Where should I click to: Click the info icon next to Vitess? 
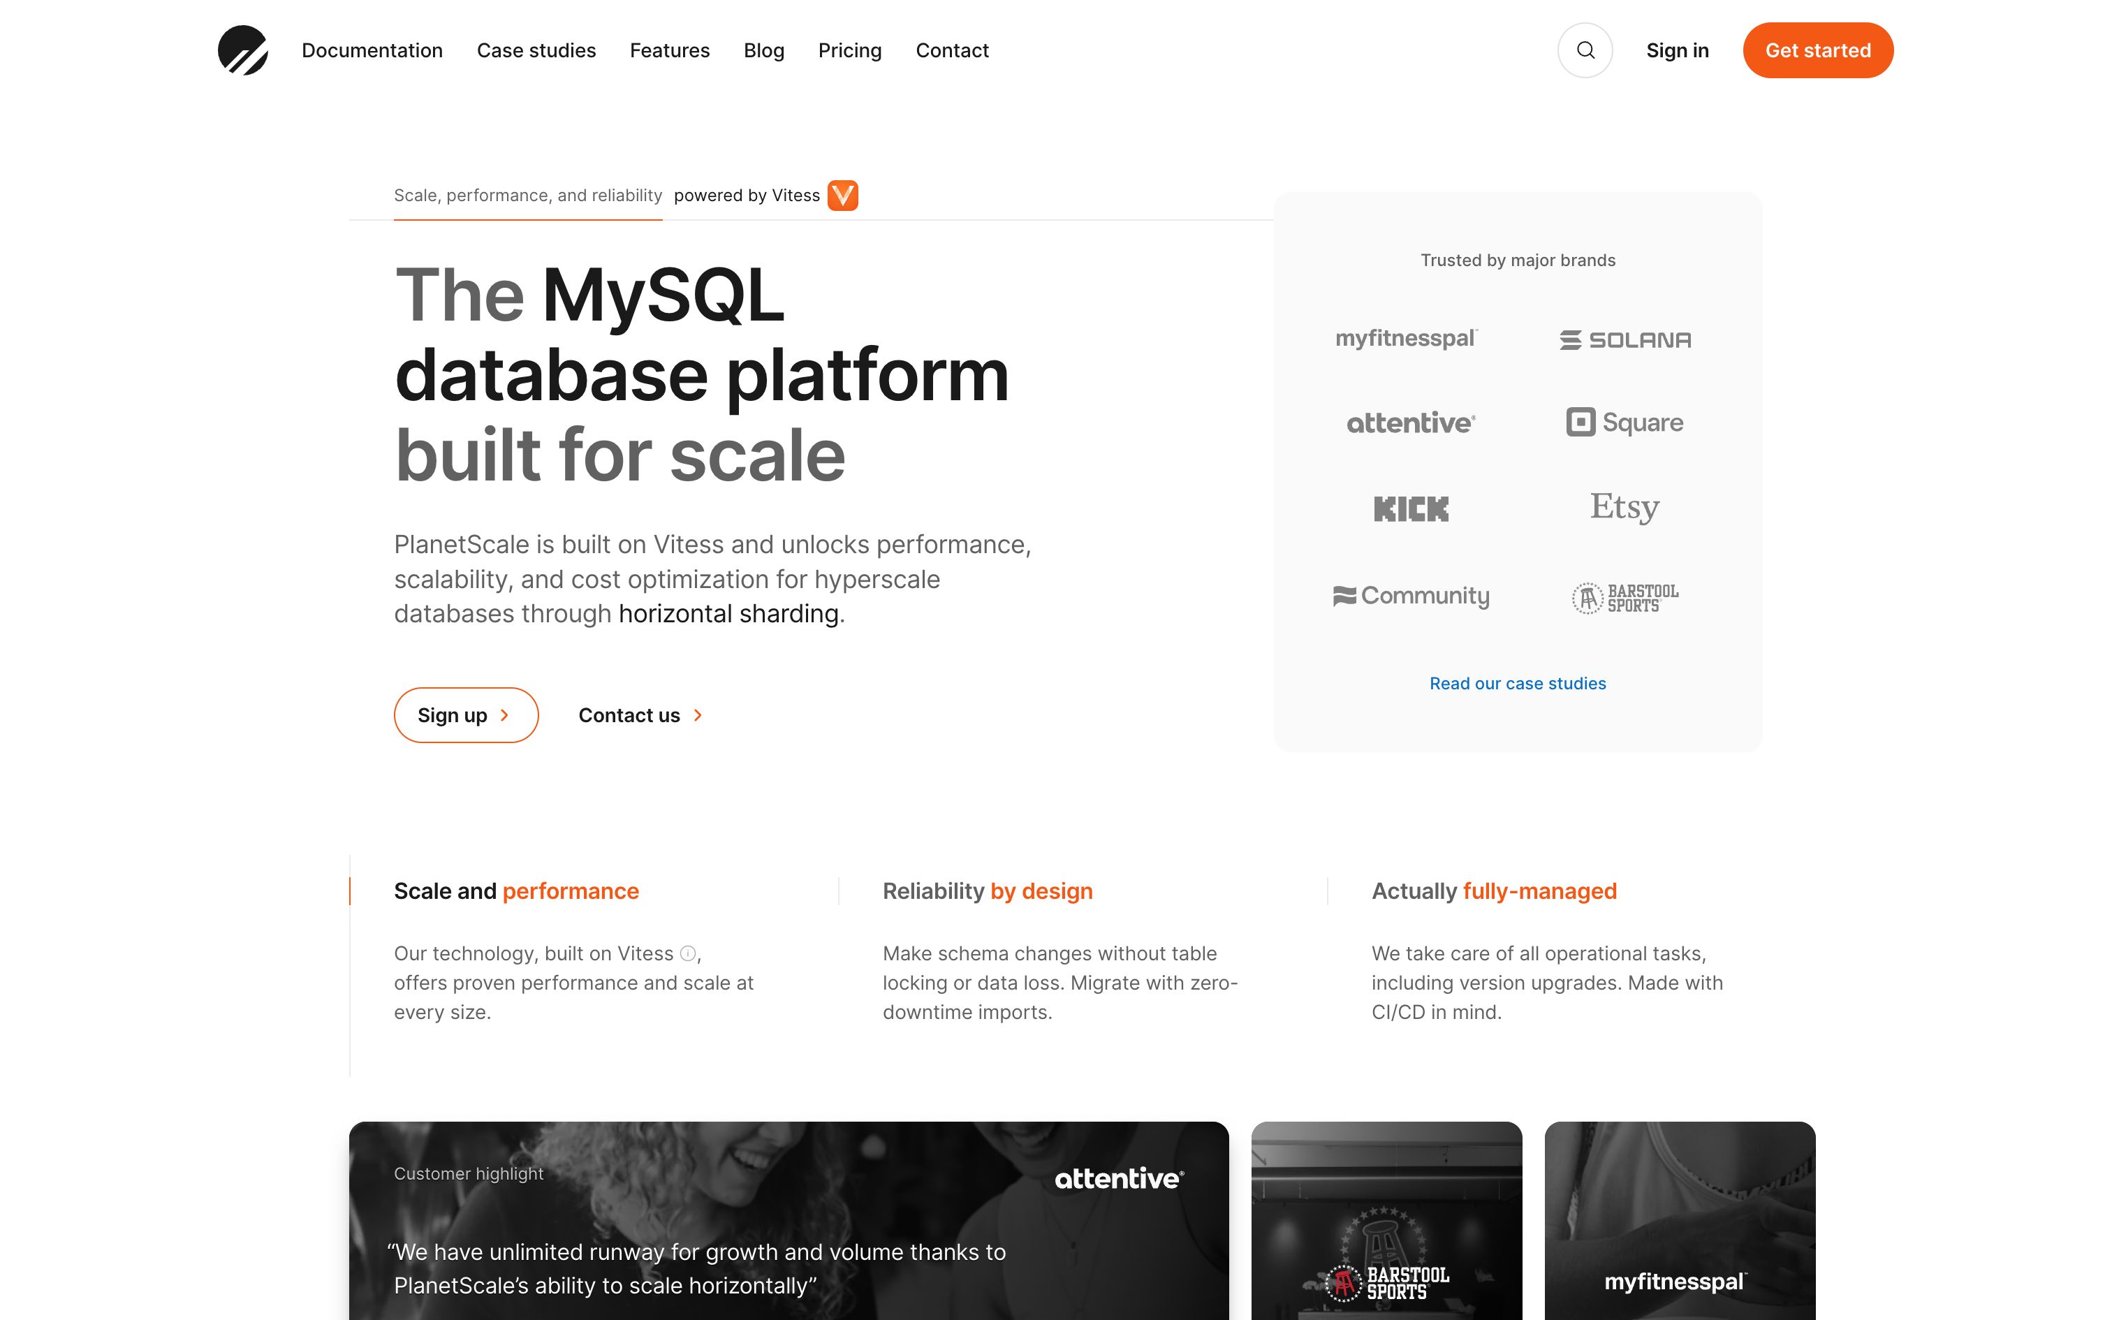[x=688, y=953]
